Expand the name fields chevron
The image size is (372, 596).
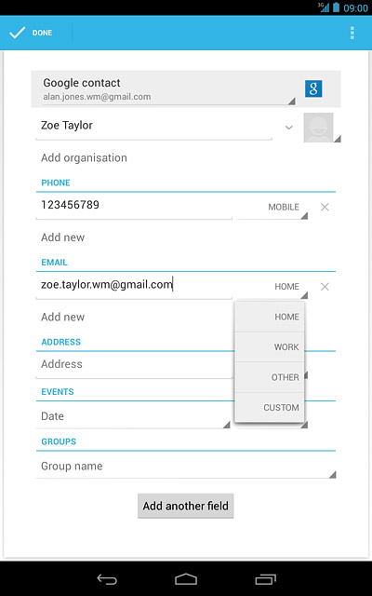click(x=289, y=128)
